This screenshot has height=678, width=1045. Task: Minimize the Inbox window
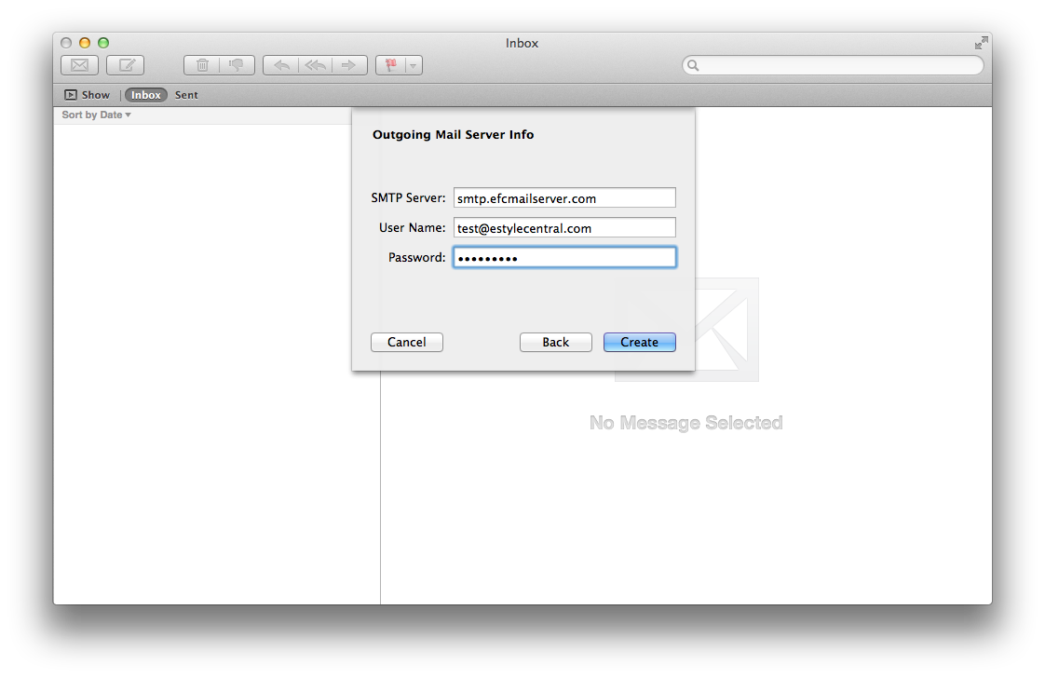point(85,43)
